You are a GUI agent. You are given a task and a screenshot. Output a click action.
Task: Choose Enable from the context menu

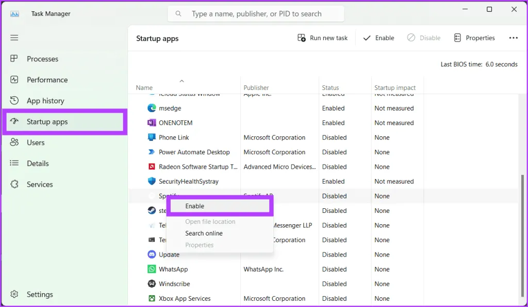(195, 206)
